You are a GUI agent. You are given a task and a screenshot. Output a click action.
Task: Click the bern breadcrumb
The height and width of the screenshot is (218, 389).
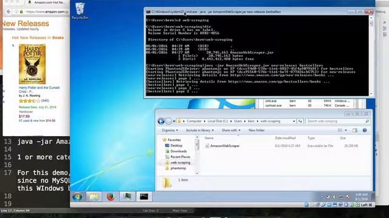pos(251,121)
